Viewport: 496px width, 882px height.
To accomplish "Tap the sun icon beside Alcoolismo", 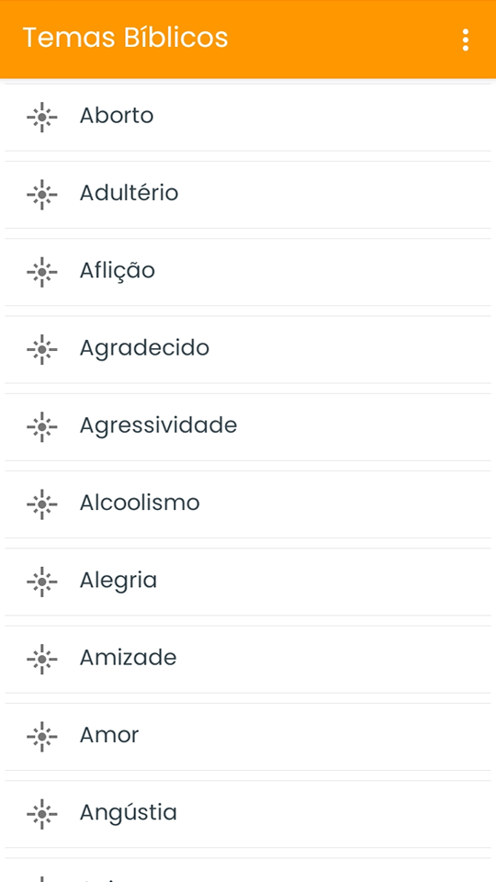I will click(41, 504).
